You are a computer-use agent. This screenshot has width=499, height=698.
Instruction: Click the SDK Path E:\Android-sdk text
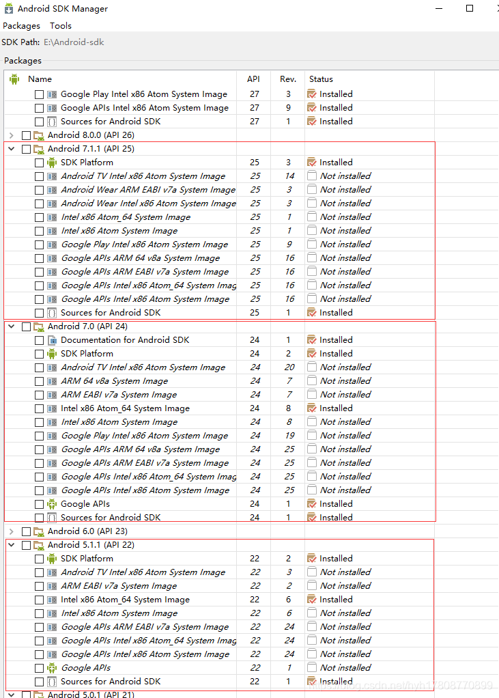74,42
